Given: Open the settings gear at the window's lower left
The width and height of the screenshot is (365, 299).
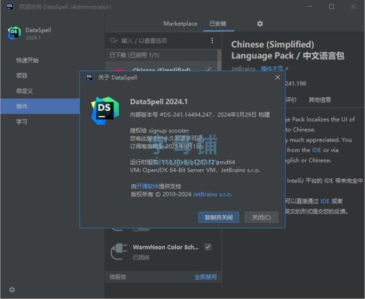Looking at the screenshot, I should coord(12,289).
